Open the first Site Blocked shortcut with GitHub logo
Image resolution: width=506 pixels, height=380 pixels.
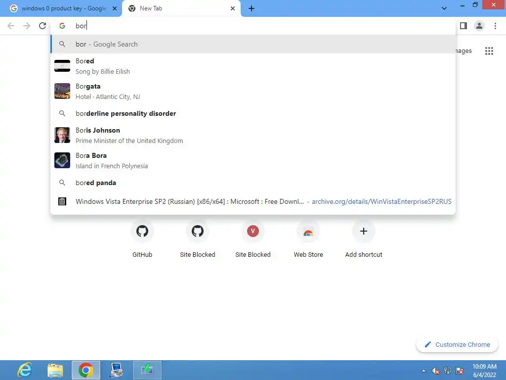pyautogui.click(x=198, y=239)
